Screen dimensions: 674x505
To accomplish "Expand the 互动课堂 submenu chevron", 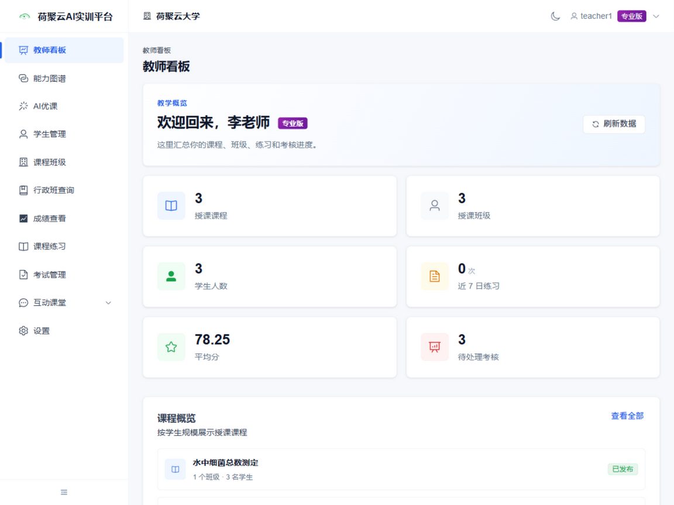I will click(x=108, y=303).
